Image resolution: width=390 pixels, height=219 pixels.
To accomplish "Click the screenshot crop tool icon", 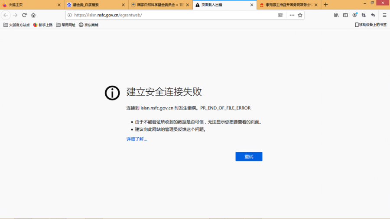I will [364, 15].
